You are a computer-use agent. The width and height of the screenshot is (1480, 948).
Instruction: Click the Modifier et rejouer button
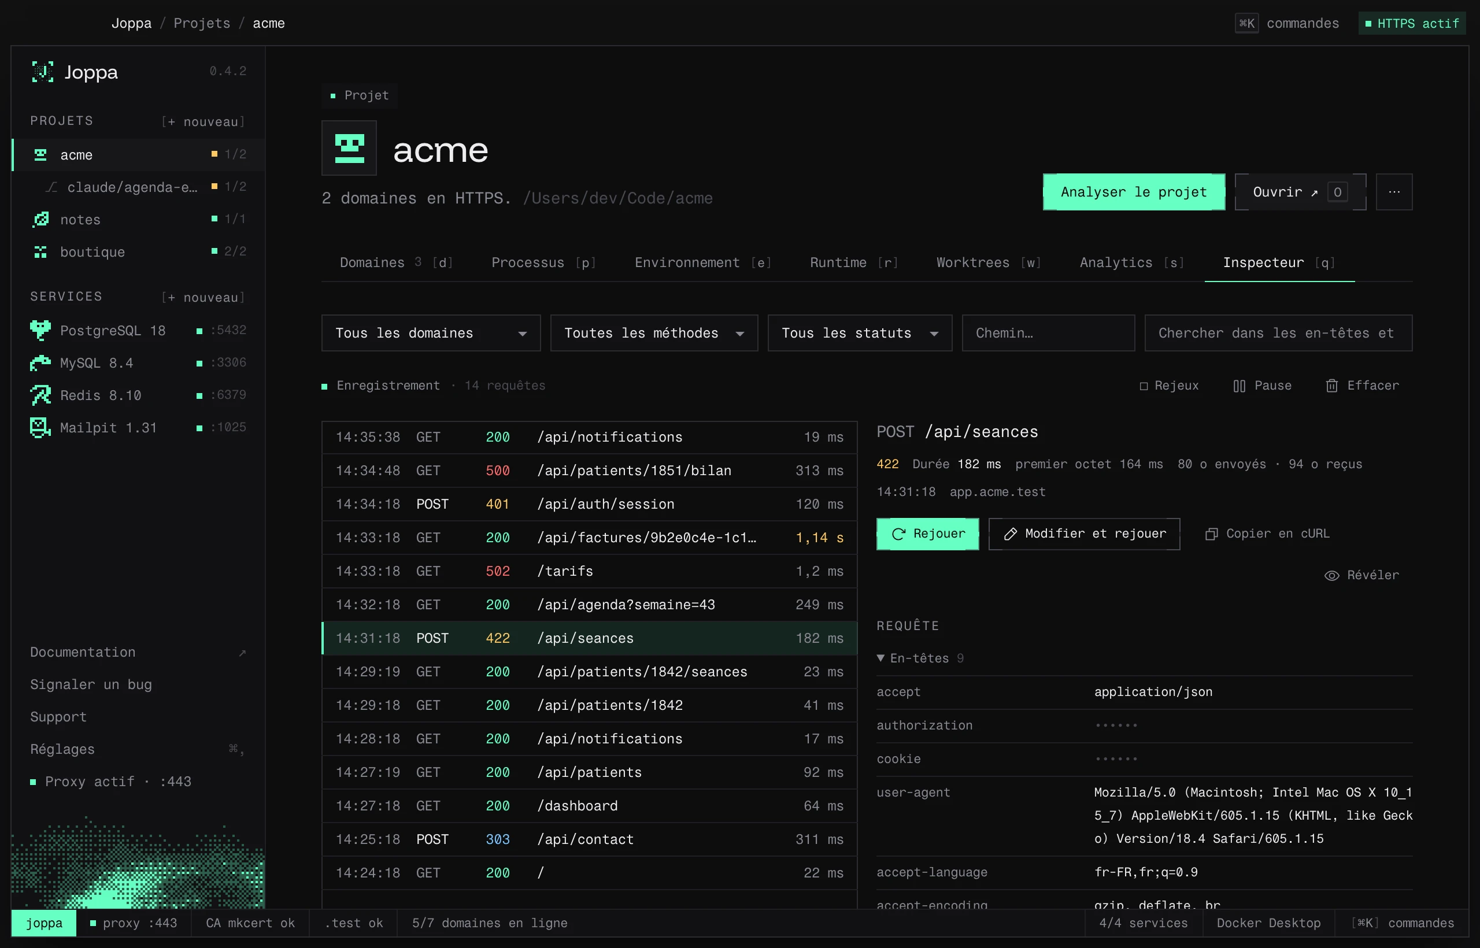(1084, 534)
